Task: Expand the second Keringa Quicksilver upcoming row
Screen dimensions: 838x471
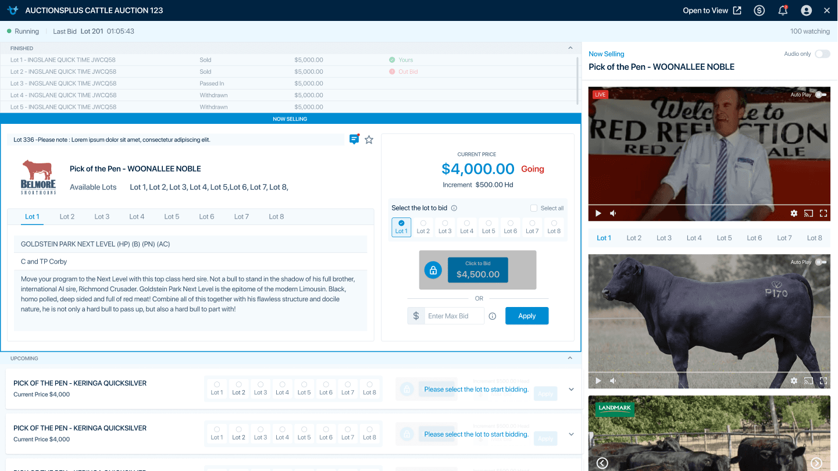Action: pos(571,434)
